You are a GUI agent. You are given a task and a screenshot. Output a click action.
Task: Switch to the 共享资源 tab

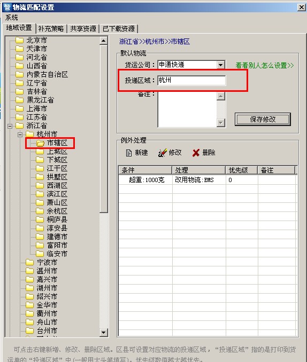pyautogui.click(x=83, y=29)
